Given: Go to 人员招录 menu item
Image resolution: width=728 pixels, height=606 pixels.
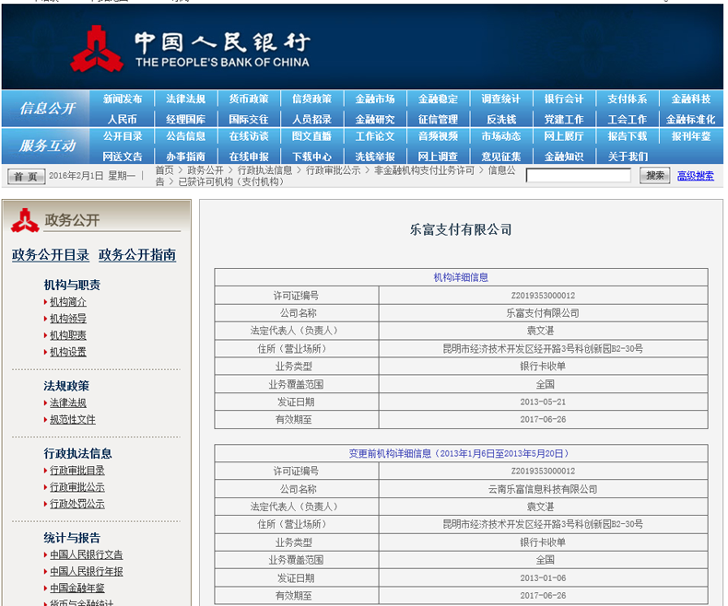Looking at the screenshot, I should [x=312, y=119].
